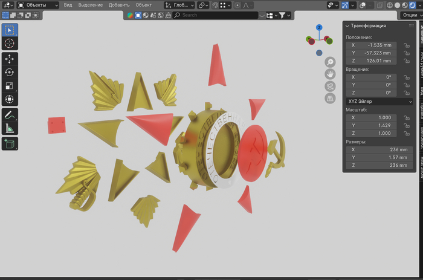Select the Add Cube tool

tap(10, 143)
